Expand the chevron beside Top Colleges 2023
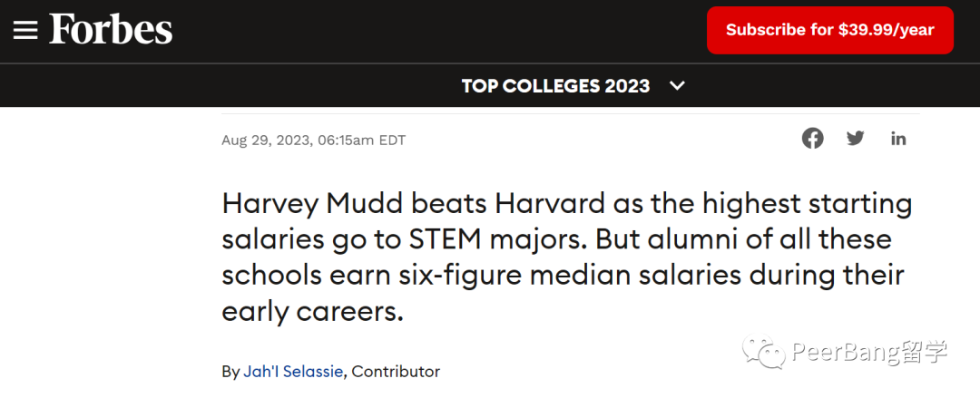 tap(677, 85)
